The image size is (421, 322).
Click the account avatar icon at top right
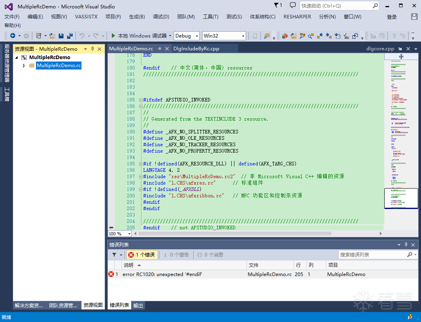(x=414, y=17)
